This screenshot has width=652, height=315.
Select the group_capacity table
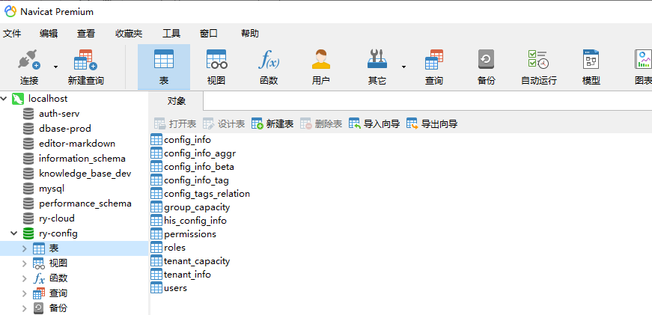[197, 207]
